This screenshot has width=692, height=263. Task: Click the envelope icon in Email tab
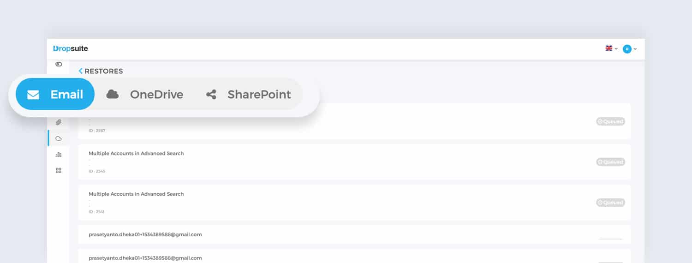33,95
